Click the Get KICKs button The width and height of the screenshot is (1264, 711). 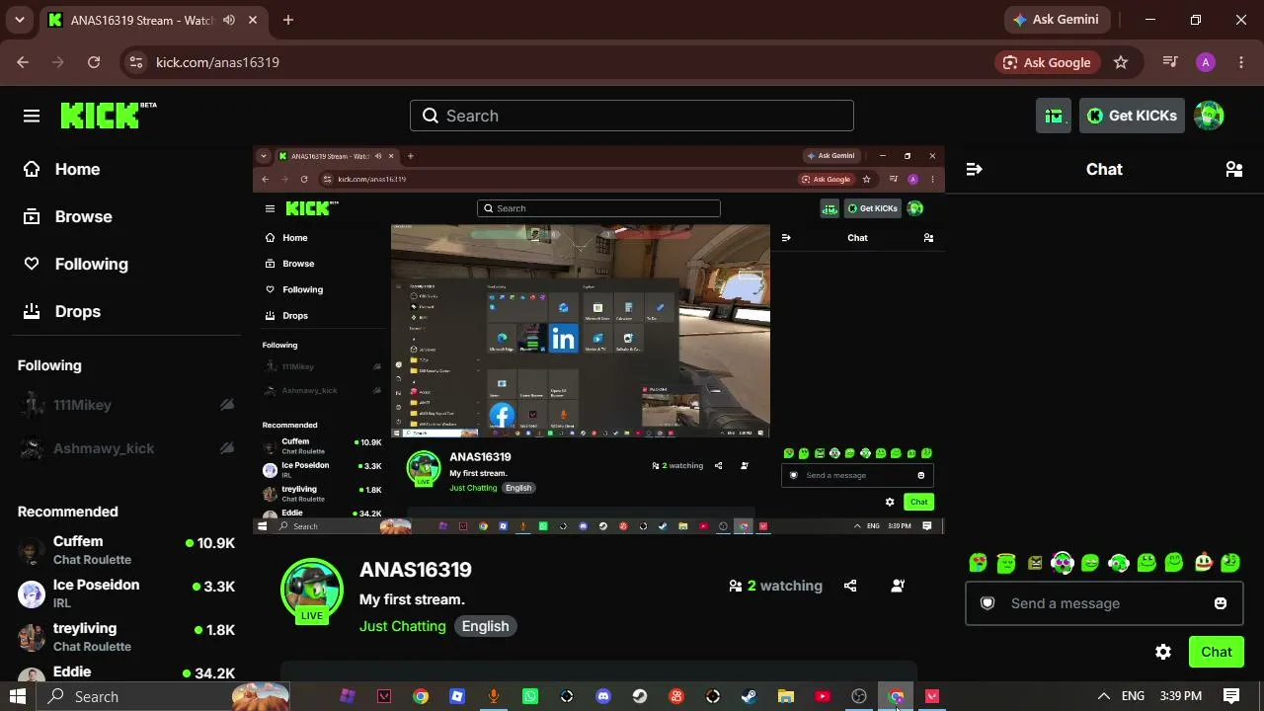tap(1132, 116)
